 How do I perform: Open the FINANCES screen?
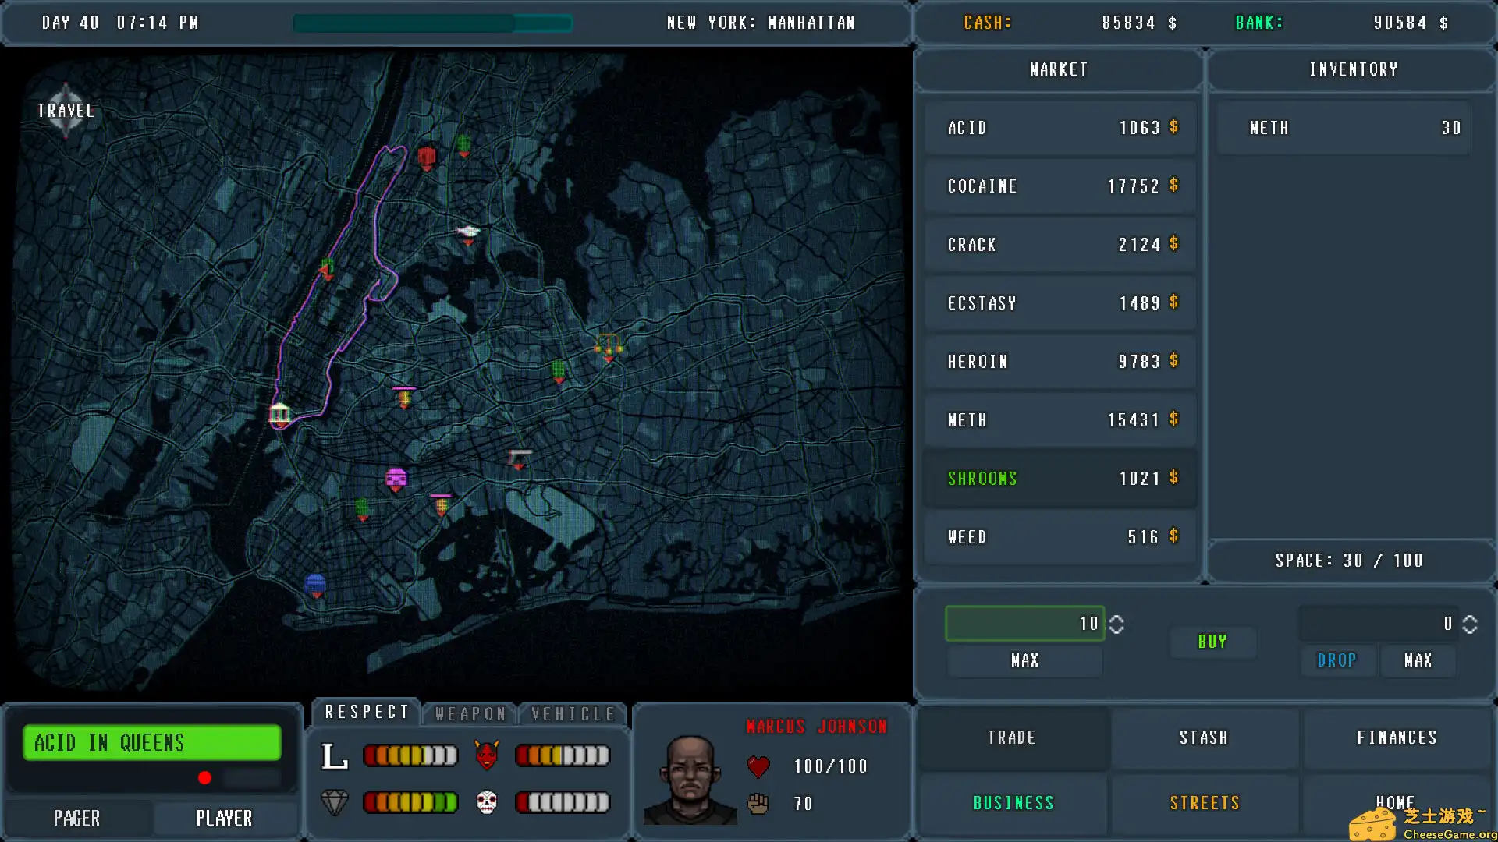pos(1397,737)
